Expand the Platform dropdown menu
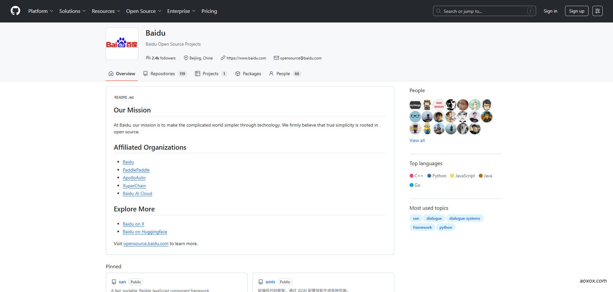 pyautogui.click(x=41, y=11)
